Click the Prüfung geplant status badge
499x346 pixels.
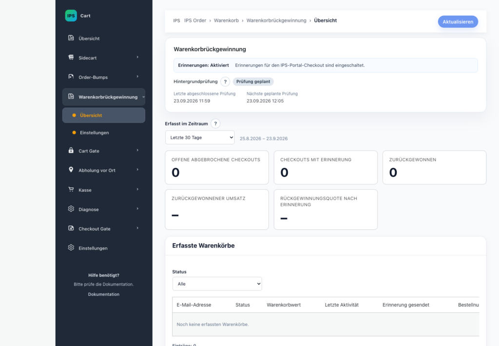tap(253, 82)
